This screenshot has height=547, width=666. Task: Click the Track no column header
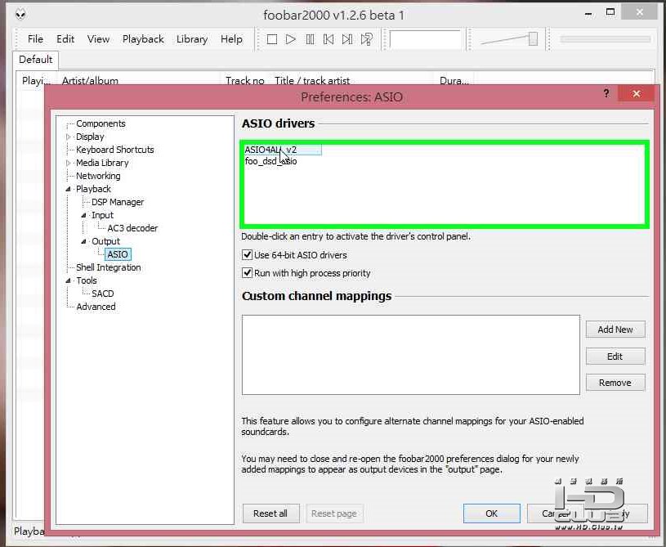pyautogui.click(x=244, y=80)
